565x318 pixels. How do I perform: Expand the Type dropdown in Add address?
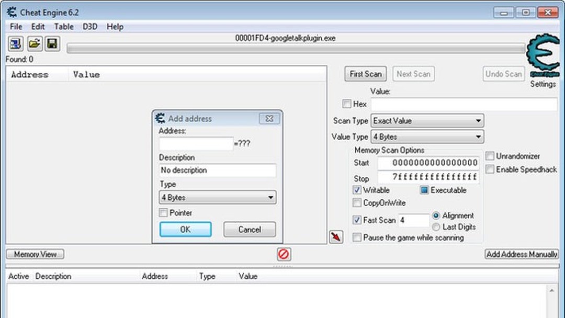tap(271, 198)
